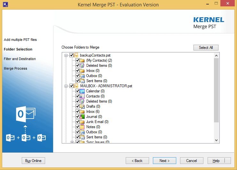Open Help via the Help button
This screenshot has width=237, height=170.
pos(219,161)
